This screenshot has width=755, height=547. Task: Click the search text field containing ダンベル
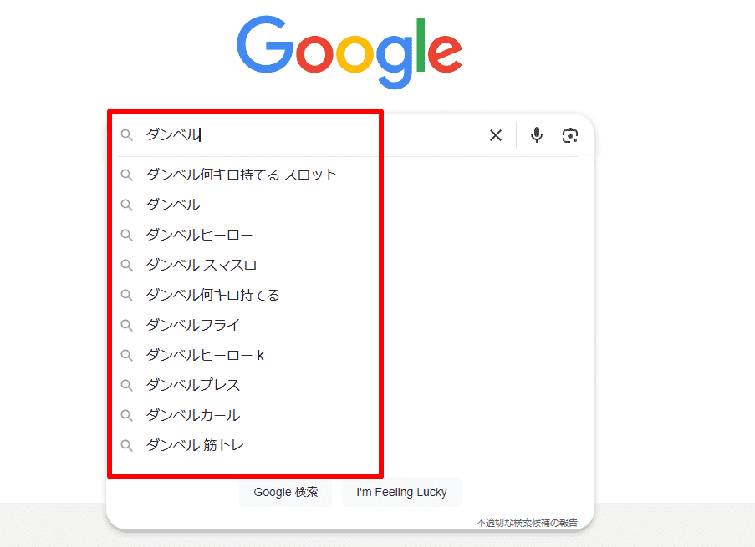point(318,135)
